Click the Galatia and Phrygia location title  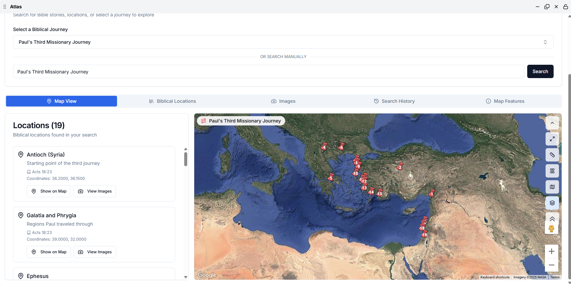[51, 215]
